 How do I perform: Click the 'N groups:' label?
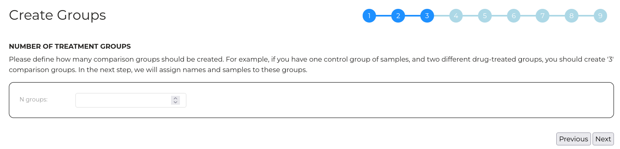33,99
